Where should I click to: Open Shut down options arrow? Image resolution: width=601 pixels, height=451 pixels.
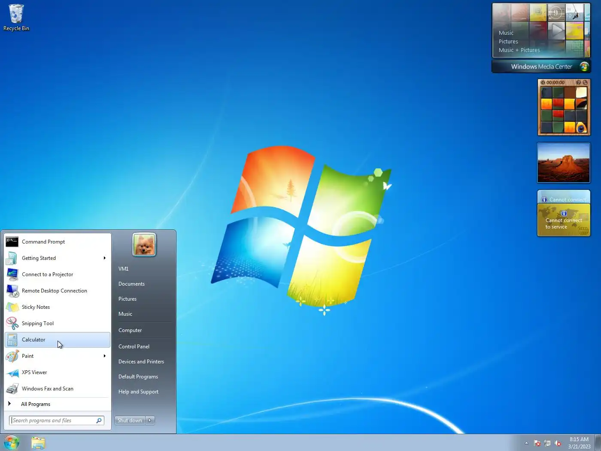pyautogui.click(x=150, y=421)
